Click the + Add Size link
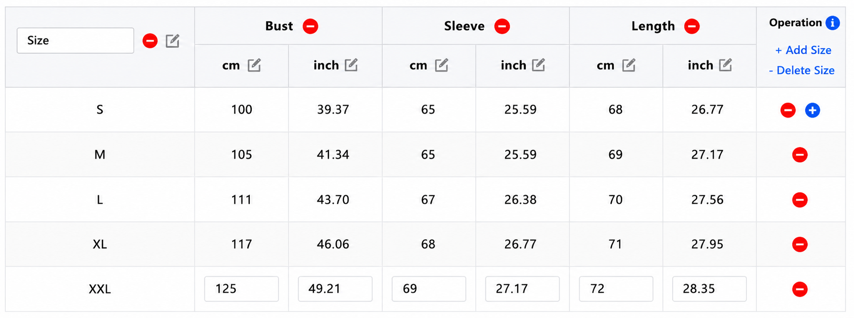The width and height of the screenshot is (854, 318). coord(803,50)
